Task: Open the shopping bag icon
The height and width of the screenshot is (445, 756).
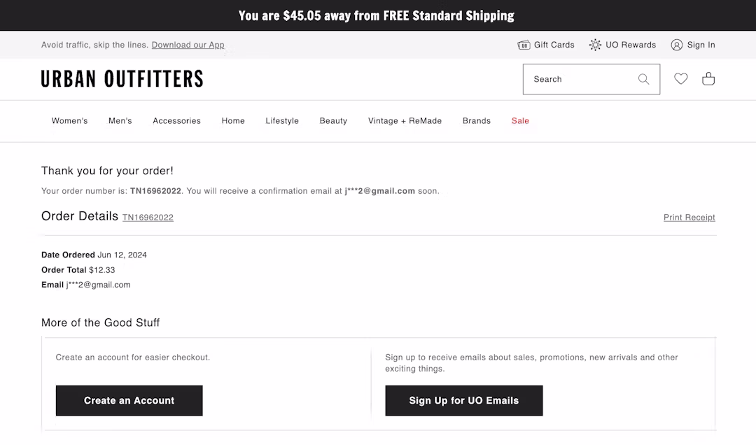Action: [708, 79]
